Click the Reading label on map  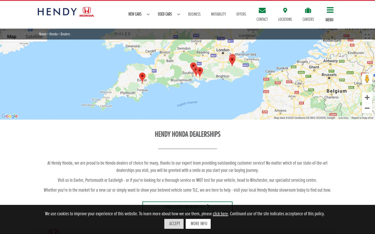203,52
